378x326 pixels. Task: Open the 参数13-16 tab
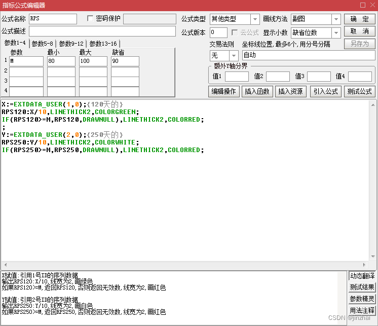(x=103, y=44)
